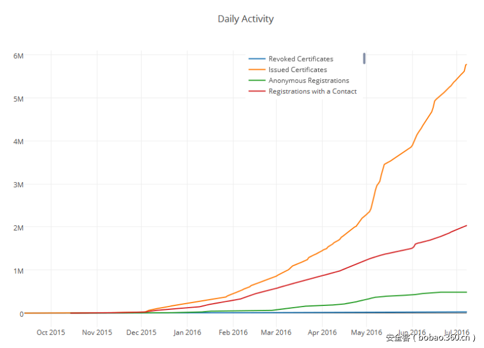
Task: Click the red Registrations with Contact legend line
Action: click(x=257, y=91)
